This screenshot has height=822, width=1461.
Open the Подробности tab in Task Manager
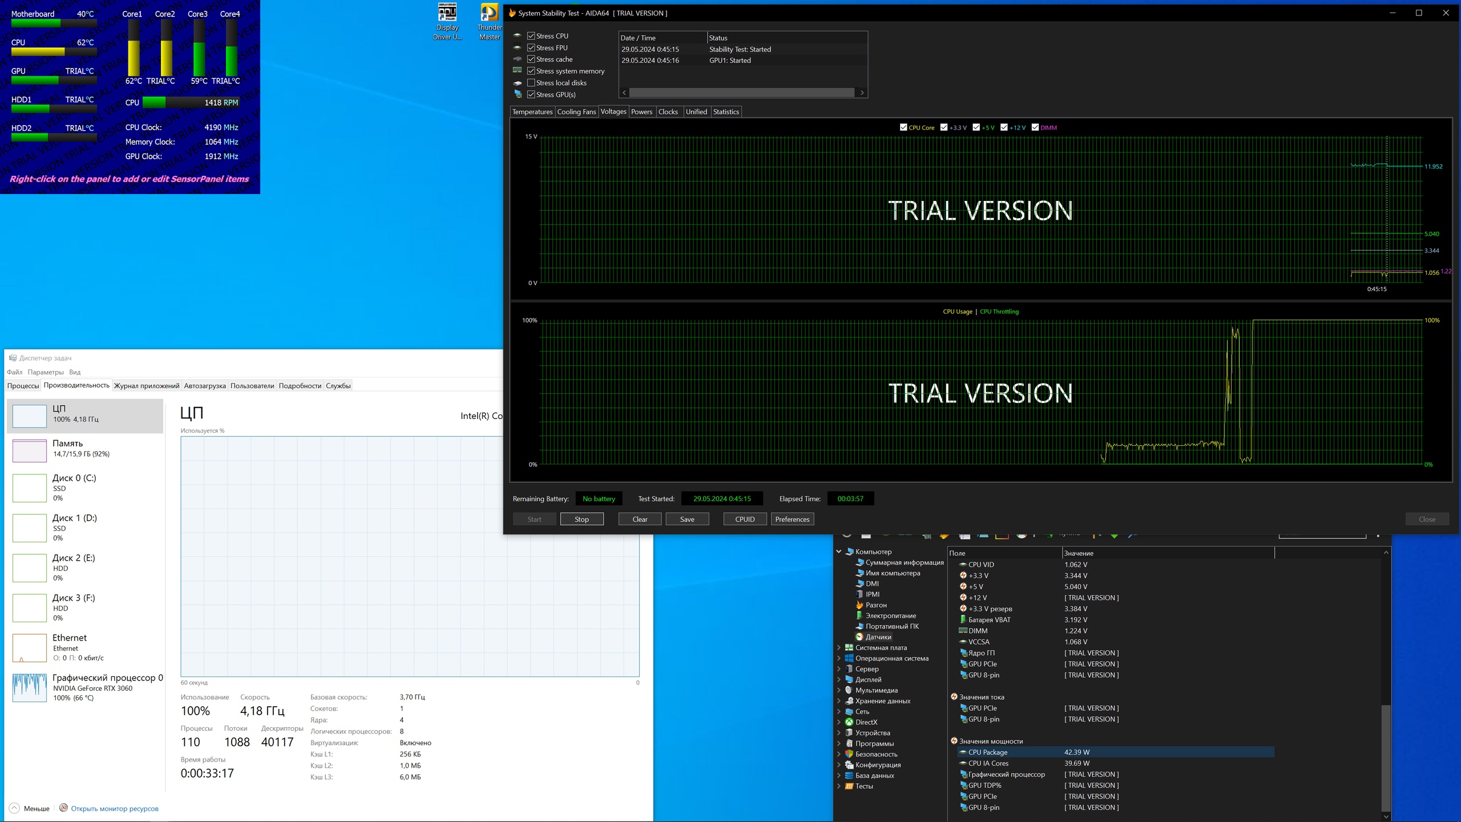coord(300,386)
